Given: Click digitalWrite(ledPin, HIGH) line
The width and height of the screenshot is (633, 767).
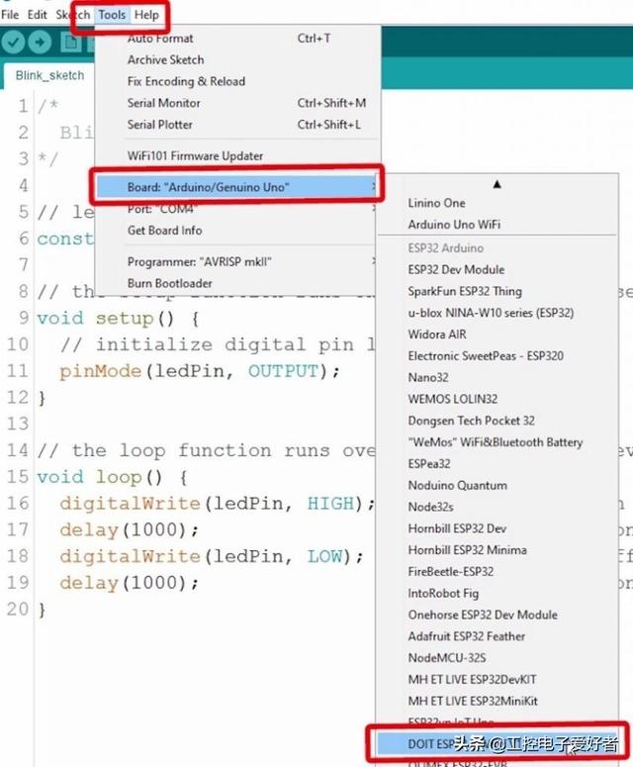Looking at the screenshot, I should point(217,504).
